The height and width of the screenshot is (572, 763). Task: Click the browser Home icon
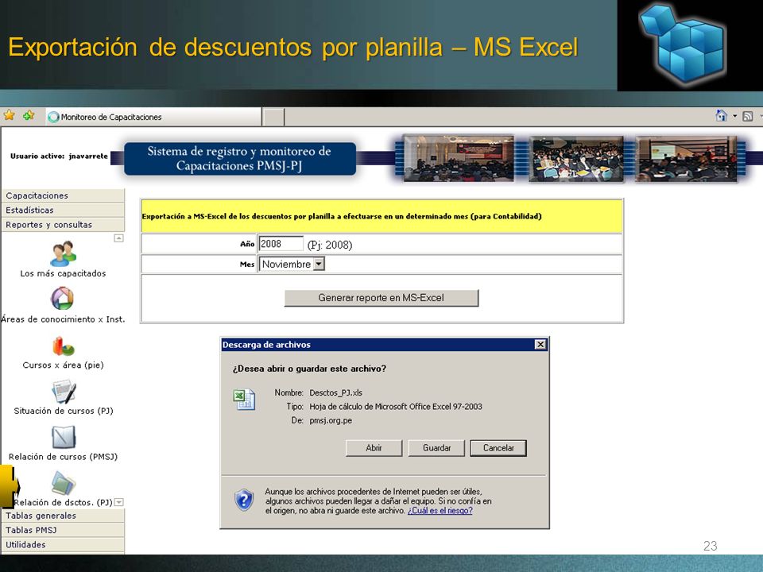coord(721,116)
